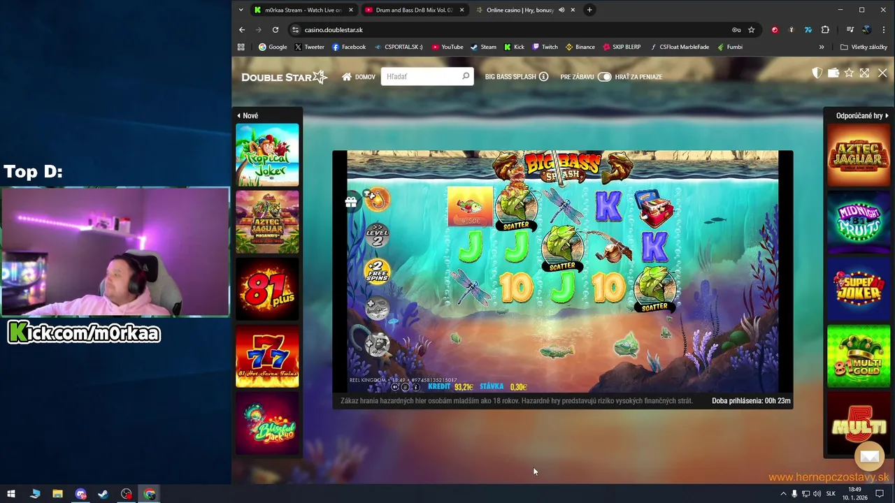Open 81 plus game thumbnail
The height and width of the screenshot is (503, 895).
click(x=267, y=289)
